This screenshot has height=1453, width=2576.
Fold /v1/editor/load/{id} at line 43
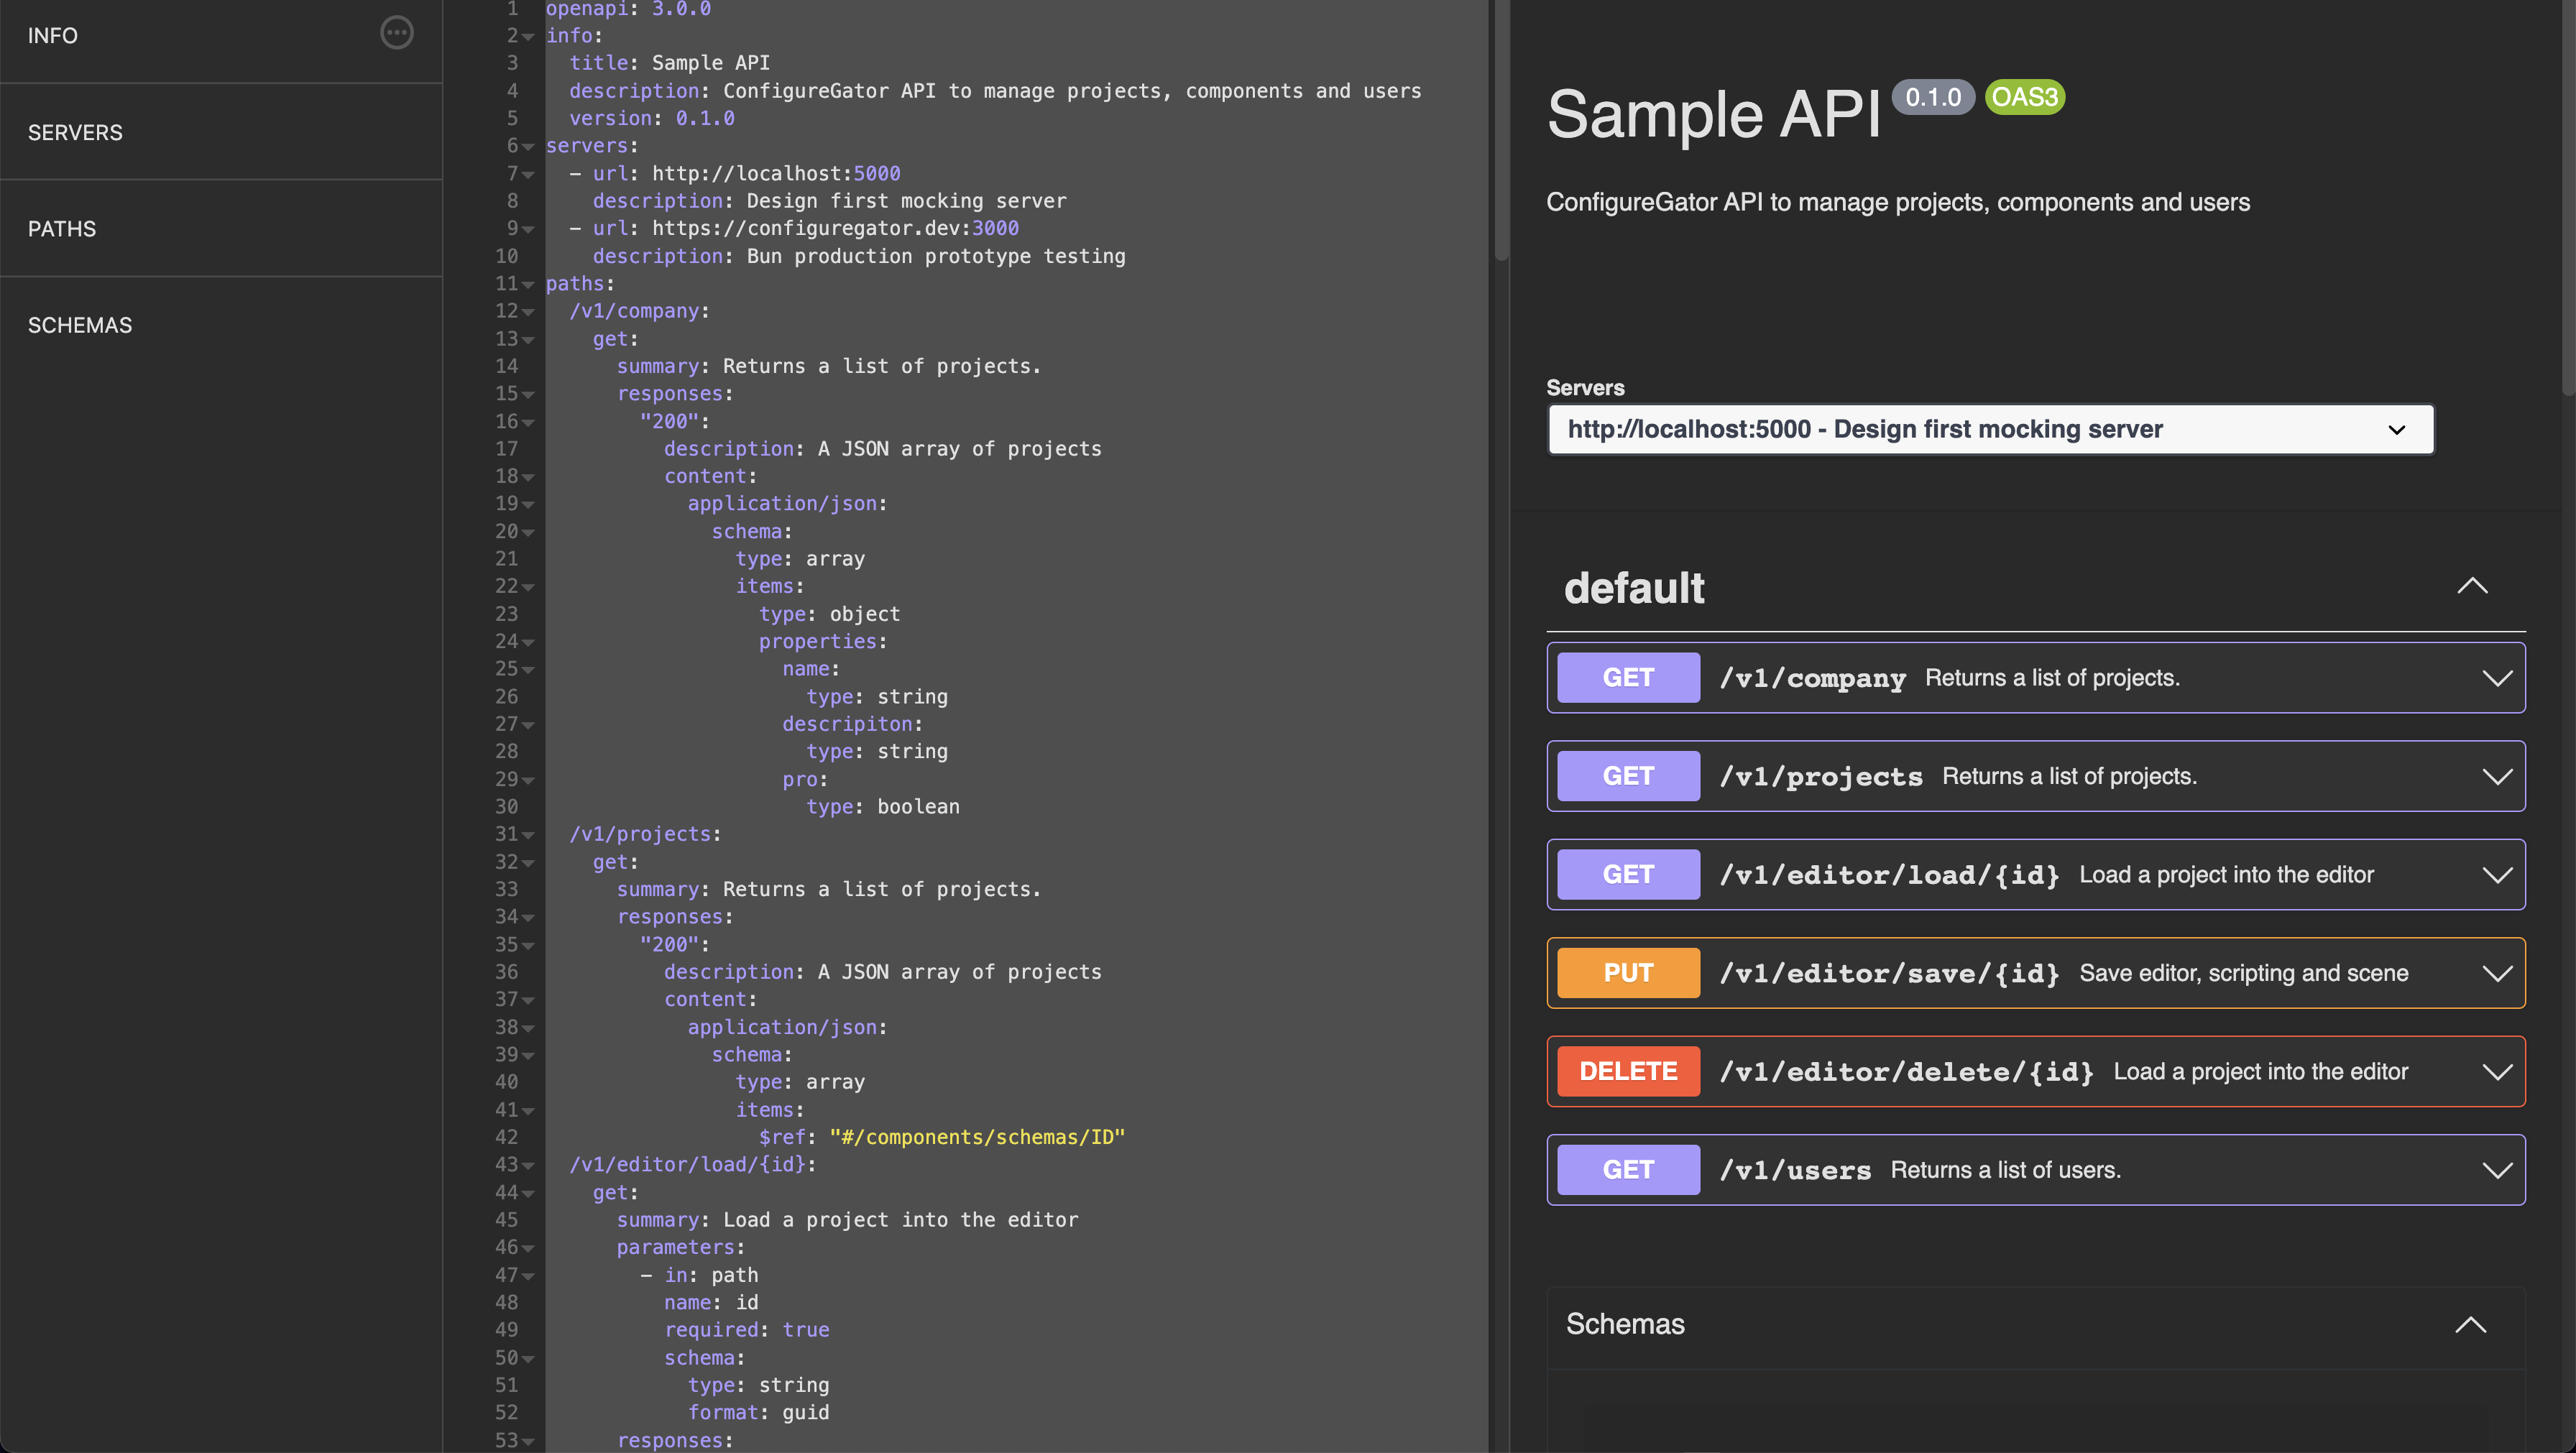click(529, 1166)
